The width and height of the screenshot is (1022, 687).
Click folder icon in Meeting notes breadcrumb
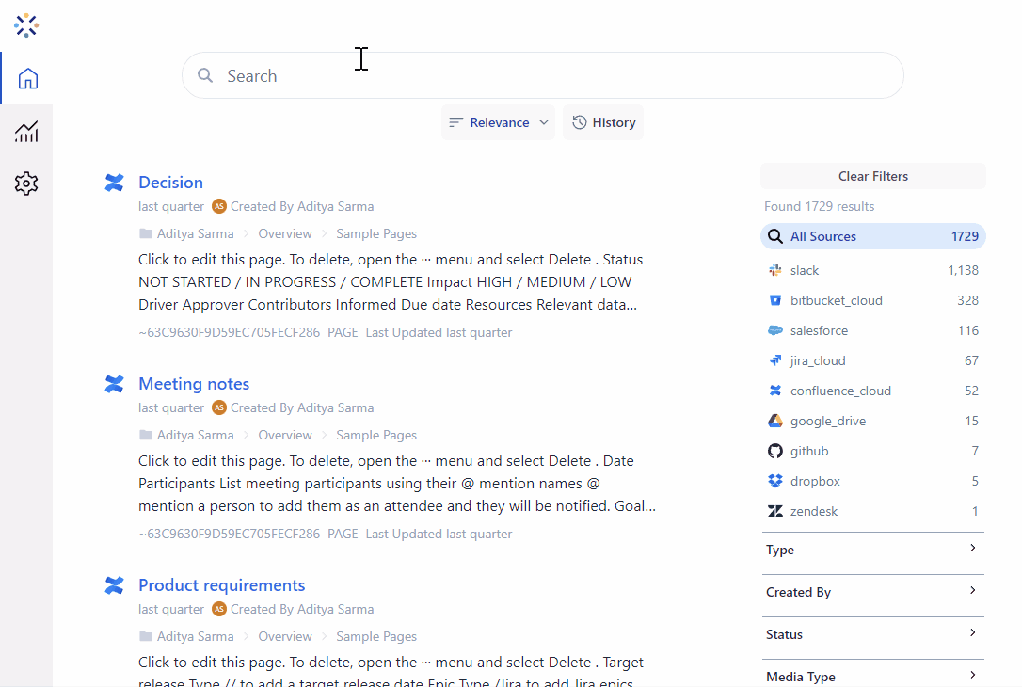[145, 435]
